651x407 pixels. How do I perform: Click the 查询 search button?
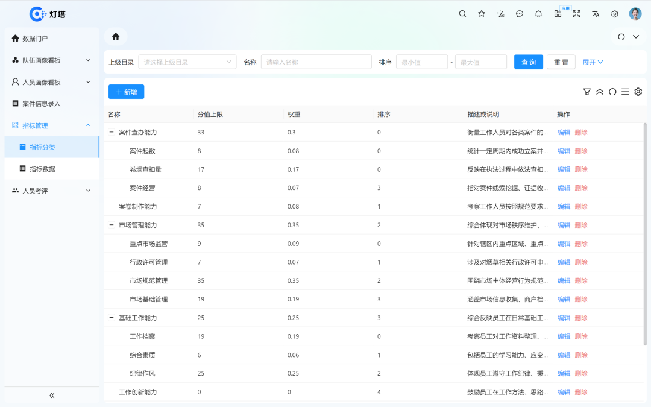pyautogui.click(x=528, y=62)
